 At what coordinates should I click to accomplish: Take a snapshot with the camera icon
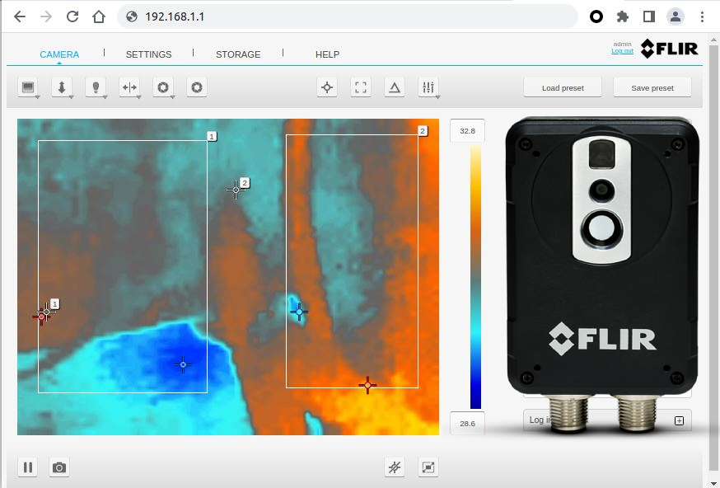(59, 467)
